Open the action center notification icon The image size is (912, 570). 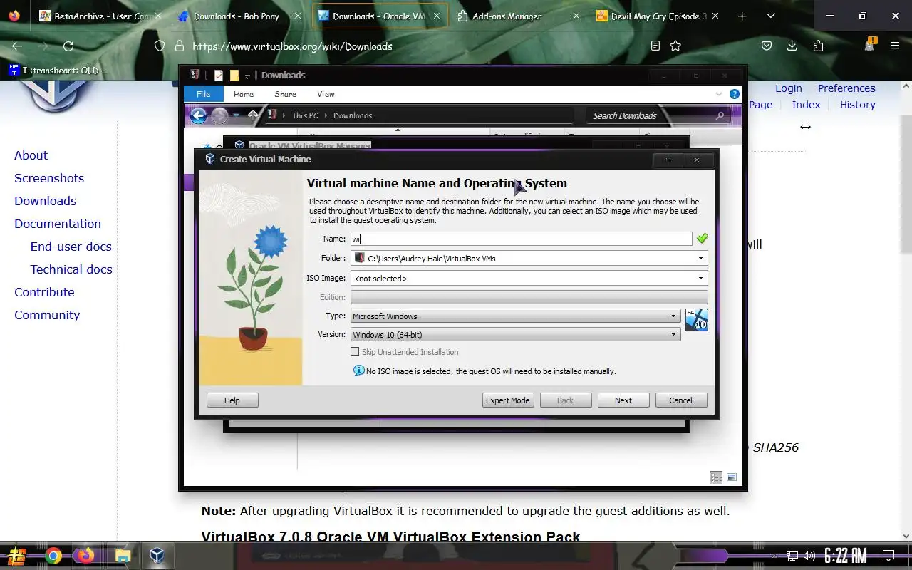click(888, 556)
